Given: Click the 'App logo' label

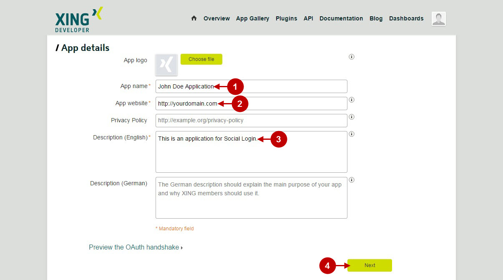Looking at the screenshot, I should click(x=135, y=60).
